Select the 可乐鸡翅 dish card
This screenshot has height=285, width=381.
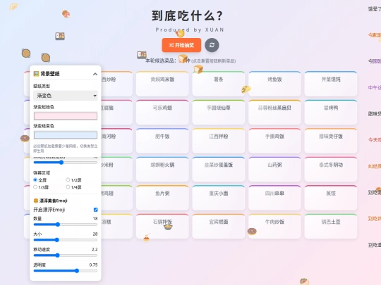pyautogui.click(x=162, y=112)
